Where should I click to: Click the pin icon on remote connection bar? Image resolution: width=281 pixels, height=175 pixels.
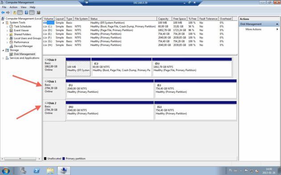(87, 3)
